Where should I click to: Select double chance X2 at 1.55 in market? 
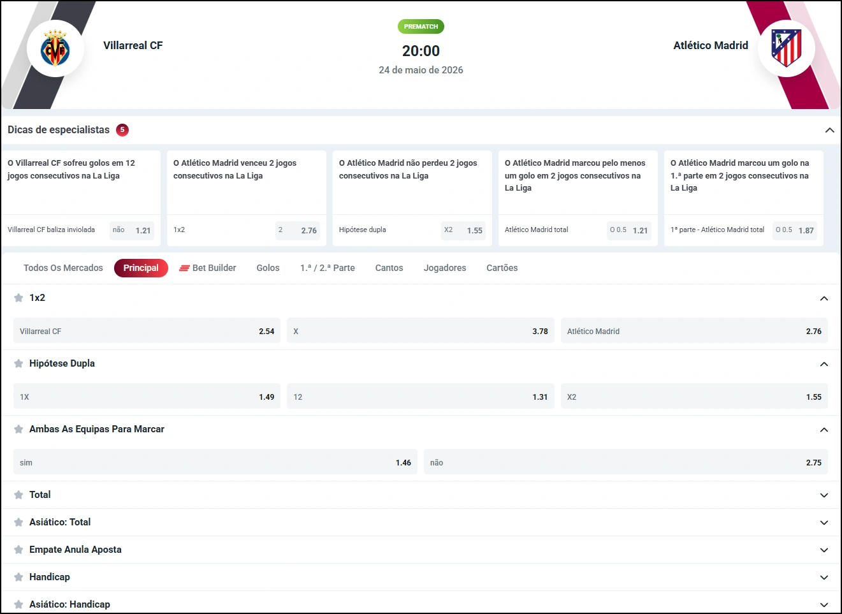(x=694, y=397)
